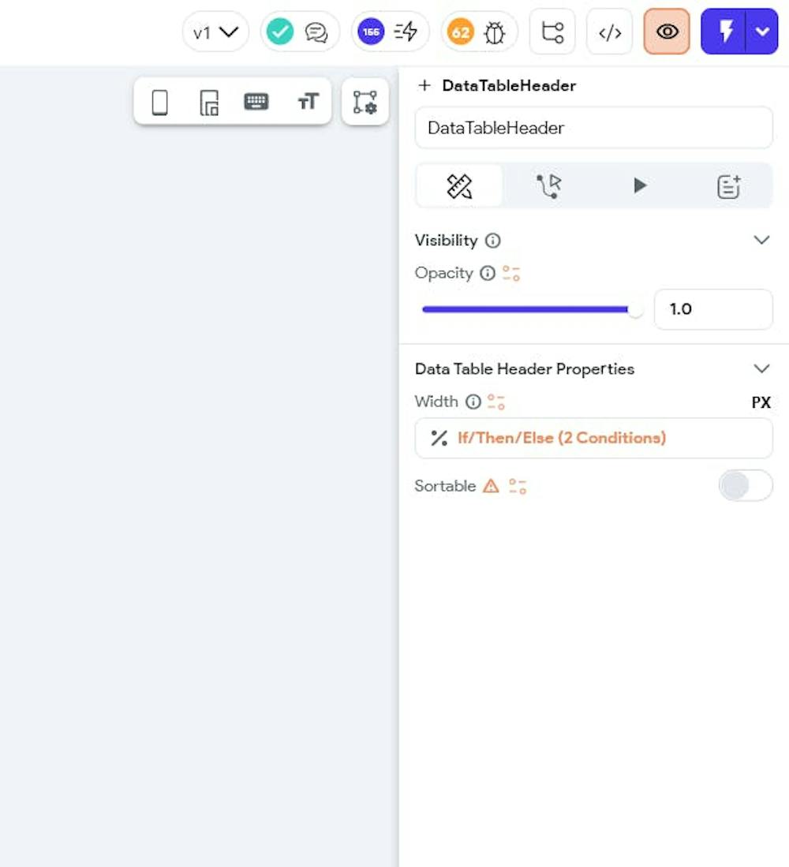The height and width of the screenshot is (867, 789).
Task: Collapse the Data Table Header Properties section
Action: click(762, 368)
